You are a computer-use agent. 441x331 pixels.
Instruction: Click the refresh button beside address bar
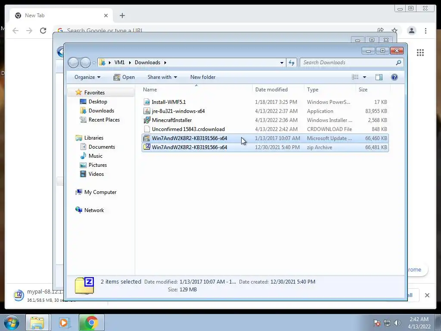coord(292,62)
